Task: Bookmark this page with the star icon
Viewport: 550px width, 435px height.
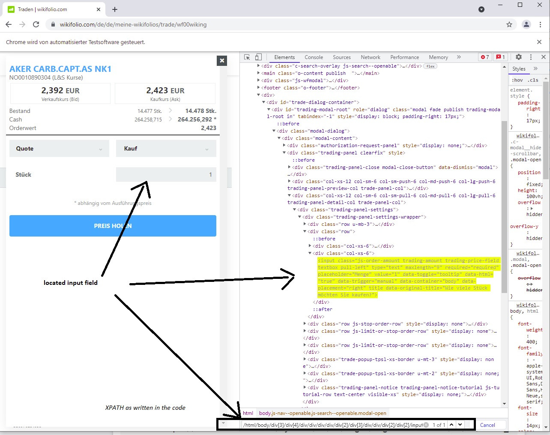Action: tap(509, 24)
